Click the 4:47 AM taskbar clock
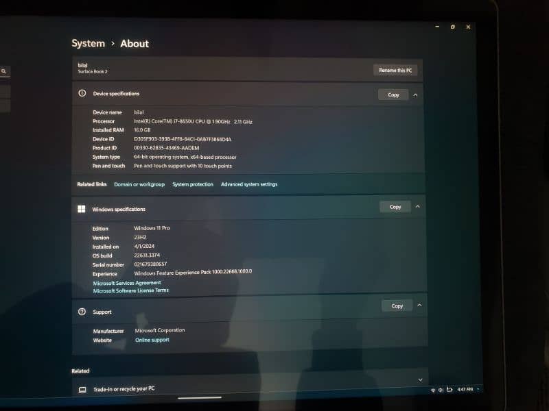The width and height of the screenshot is (549, 411). [x=465, y=390]
